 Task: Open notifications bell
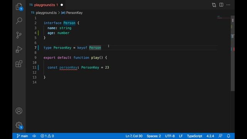coord(228,136)
